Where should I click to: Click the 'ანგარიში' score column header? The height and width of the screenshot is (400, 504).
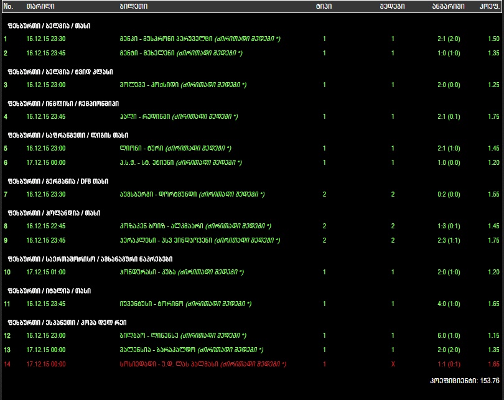pos(447,7)
